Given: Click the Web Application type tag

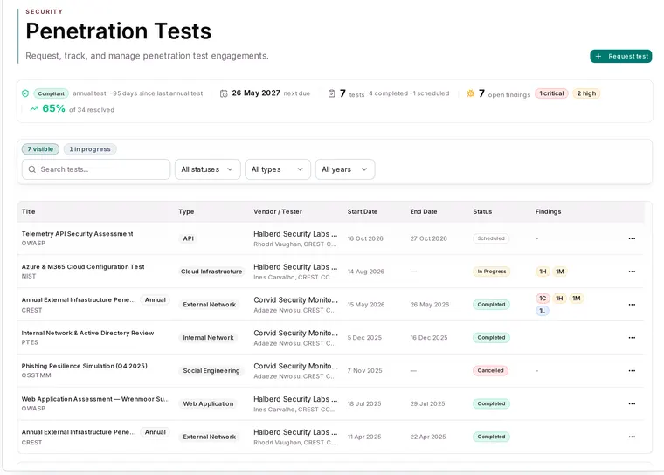Looking at the screenshot, I should 208,403.
